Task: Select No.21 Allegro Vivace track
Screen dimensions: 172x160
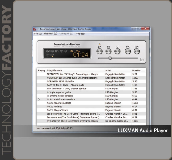Action: (91, 110)
